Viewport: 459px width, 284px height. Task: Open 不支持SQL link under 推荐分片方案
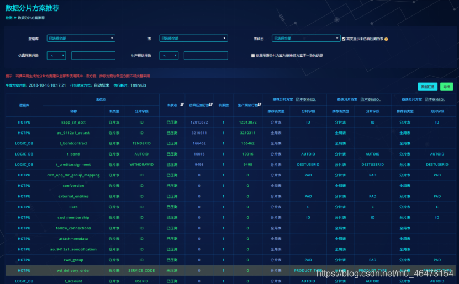tap(306, 100)
